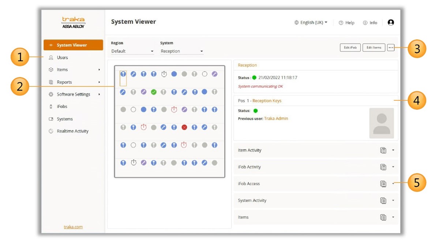Open the traka.com link
Screen dimensions: 436x244
[73, 227]
